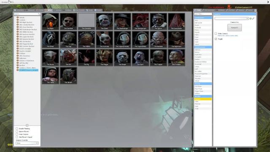Uncheck the camera Toggle checkbox
Screen dimensions: 270x152
coord(216,39)
